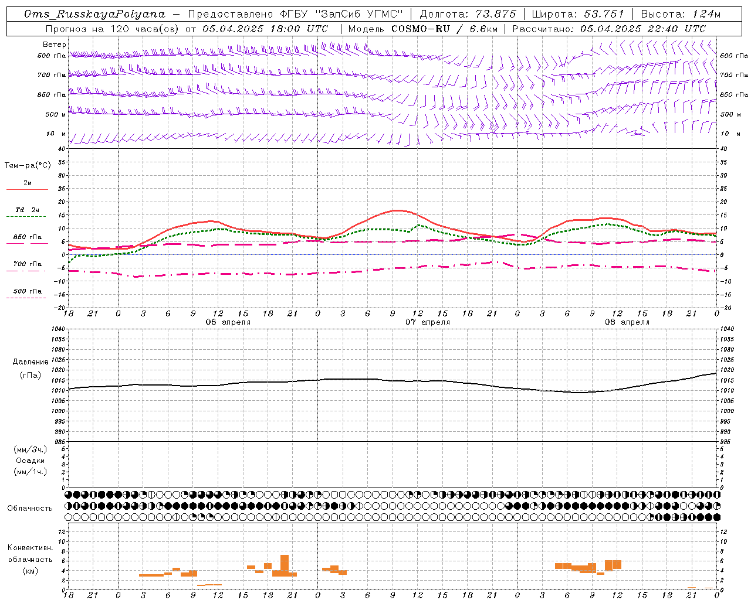Click the '(мм/3ч.)' precipitation unit label

tap(31, 449)
